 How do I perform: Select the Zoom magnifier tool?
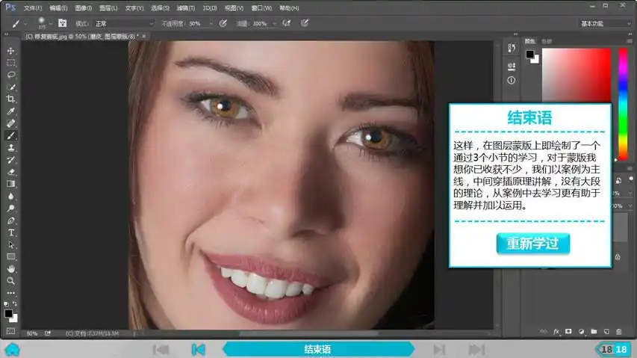tap(11, 280)
